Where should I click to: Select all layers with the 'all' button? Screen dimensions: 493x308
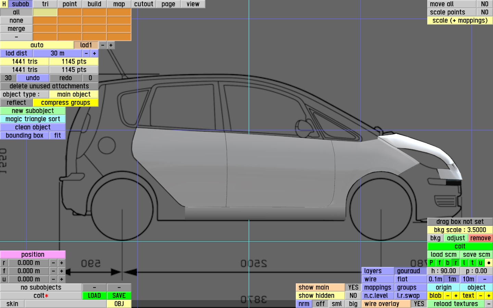16,12
